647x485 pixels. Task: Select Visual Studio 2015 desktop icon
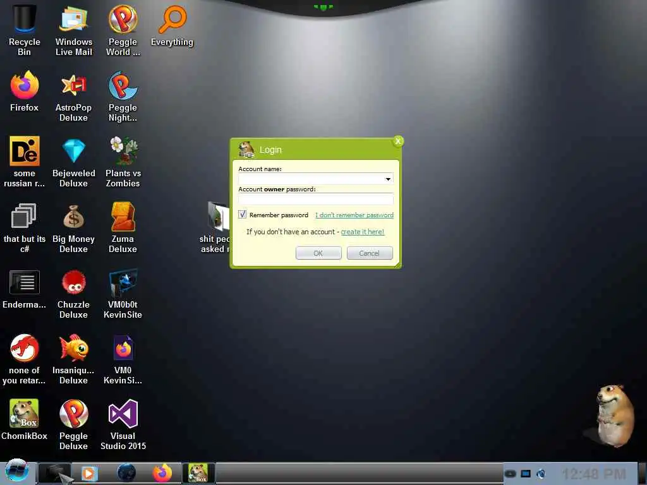coord(123,424)
